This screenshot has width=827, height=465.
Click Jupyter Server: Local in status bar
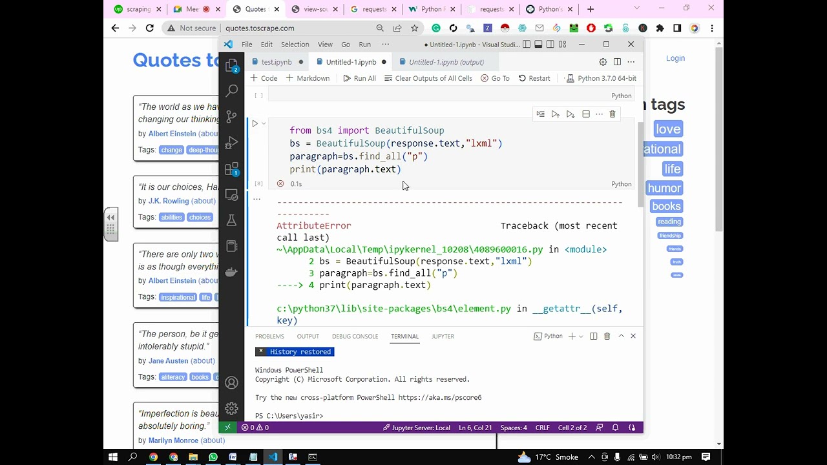coord(417,428)
